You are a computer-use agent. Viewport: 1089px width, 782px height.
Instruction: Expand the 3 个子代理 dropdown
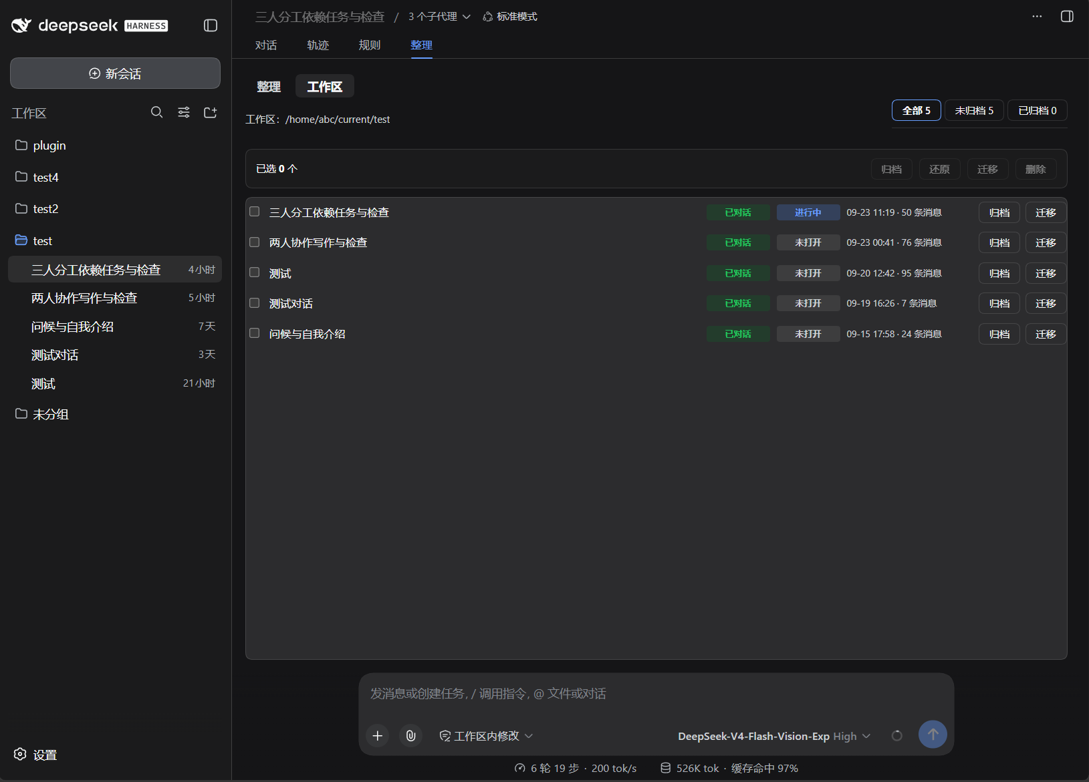coord(439,17)
